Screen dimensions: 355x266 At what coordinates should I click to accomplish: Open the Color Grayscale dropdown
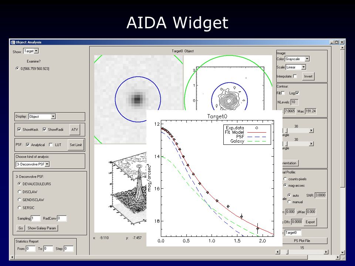[297, 59]
